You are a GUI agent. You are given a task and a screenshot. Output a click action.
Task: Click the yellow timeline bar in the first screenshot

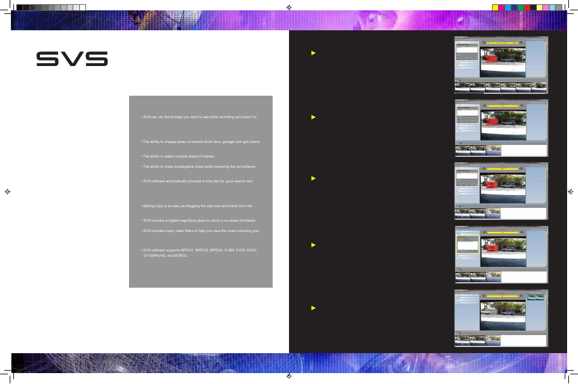click(x=503, y=43)
